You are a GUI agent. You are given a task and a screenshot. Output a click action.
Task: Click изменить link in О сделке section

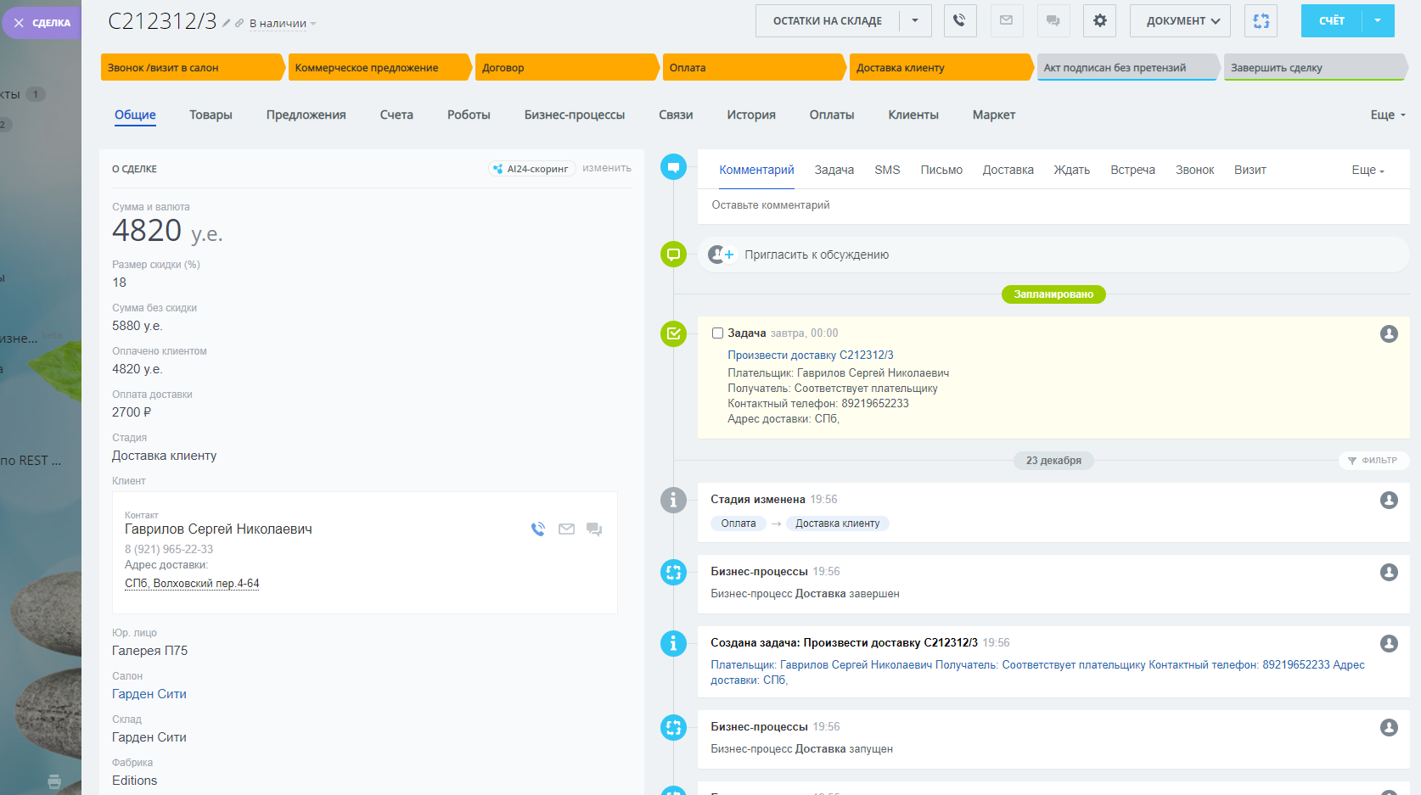click(606, 168)
